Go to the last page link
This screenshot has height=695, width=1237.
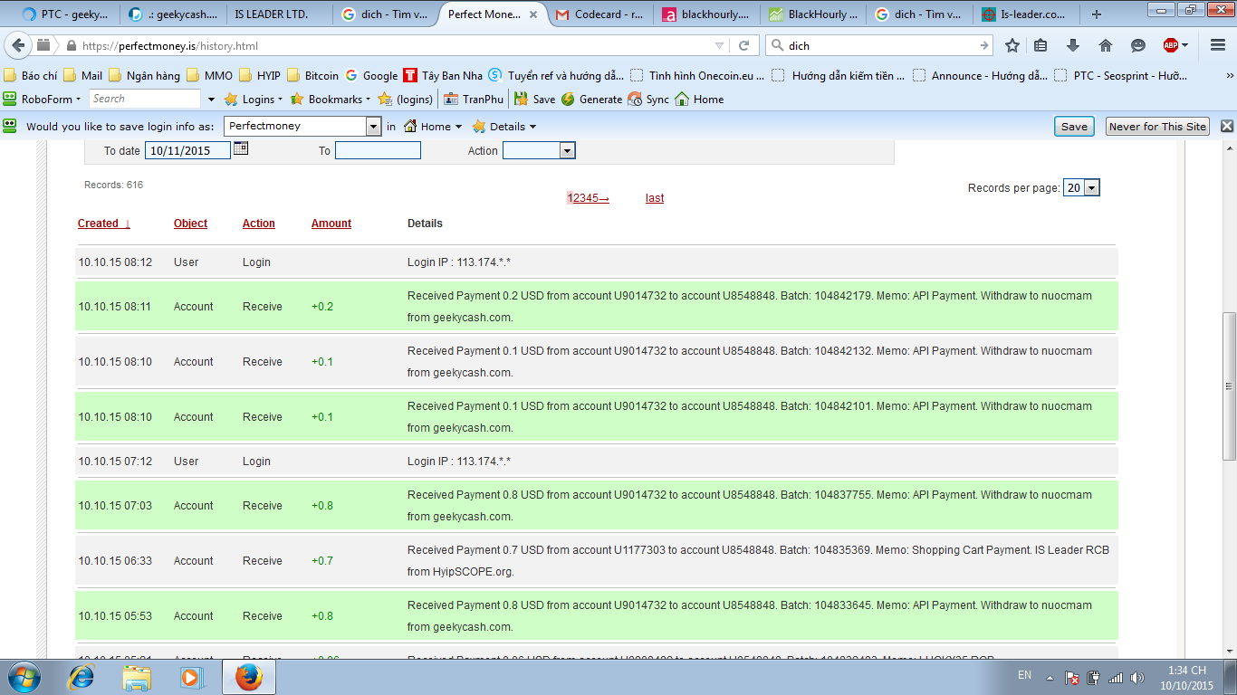coord(655,198)
